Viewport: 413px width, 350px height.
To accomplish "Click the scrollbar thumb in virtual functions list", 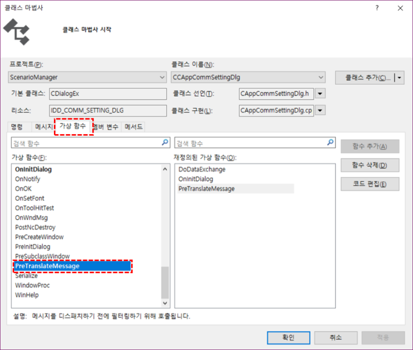I will [165, 282].
